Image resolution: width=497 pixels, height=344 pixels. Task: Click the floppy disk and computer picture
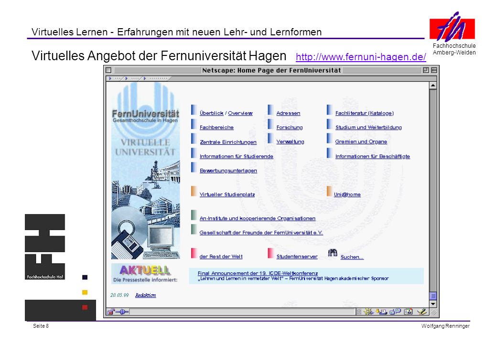coord(145,233)
